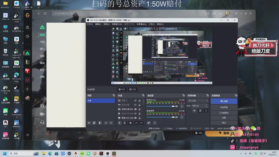279x157 pixels.
Task: Adjust 麦克风/Aux volume slider
Action: 160,106
